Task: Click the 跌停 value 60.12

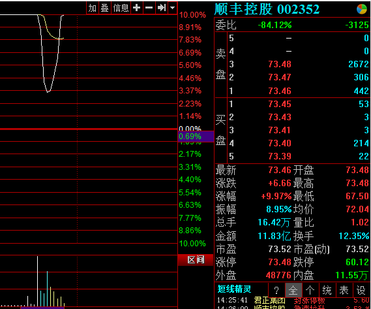Action: [x=357, y=262]
